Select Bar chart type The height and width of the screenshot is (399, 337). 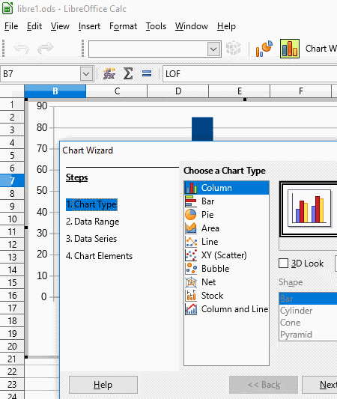click(226, 201)
